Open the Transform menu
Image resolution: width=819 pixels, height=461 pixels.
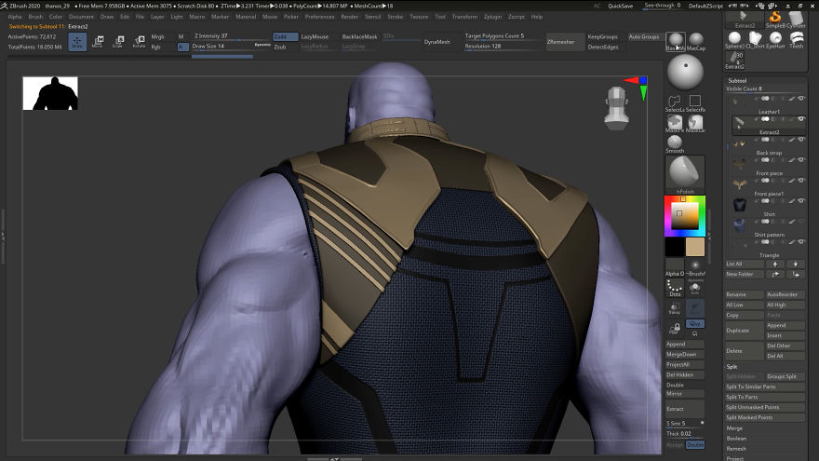click(x=464, y=17)
